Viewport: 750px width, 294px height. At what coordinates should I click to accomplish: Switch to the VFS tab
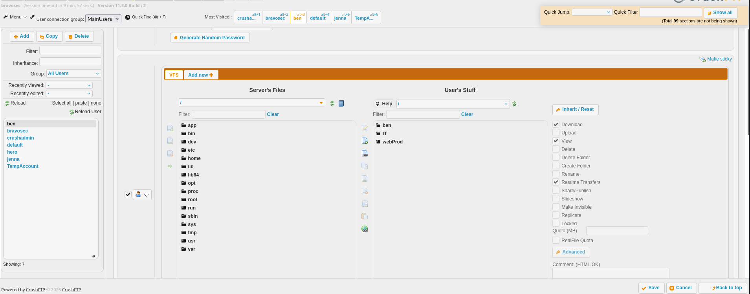(174, 75)
